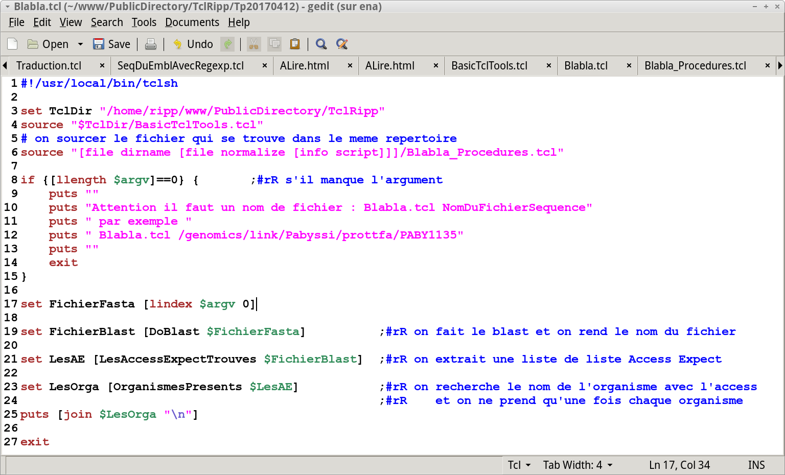Click 'Blabla_Procedures.tcl' text in line 6
Viewport: 785px width, 475px height.
(481, 152)
